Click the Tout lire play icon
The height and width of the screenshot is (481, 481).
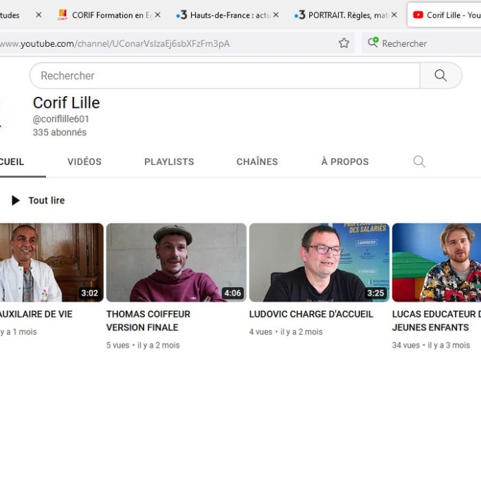coord(15,201)
